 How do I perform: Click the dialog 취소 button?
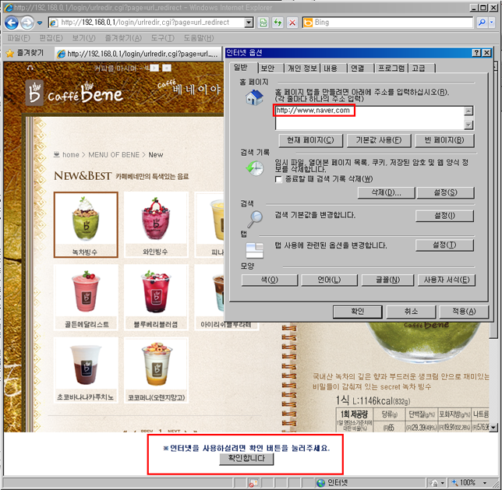click(x=411, y=312)
